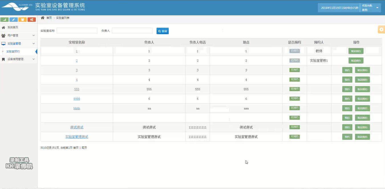
Task: Click the 用户管理 users icon in sidebar
Action: point(4,35)
